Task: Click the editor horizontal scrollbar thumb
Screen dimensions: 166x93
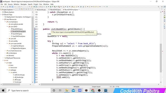Action: click(91, 84)
